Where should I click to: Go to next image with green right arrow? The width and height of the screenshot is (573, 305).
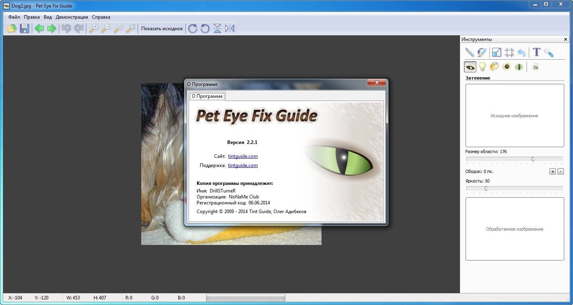tap(52, 28)
